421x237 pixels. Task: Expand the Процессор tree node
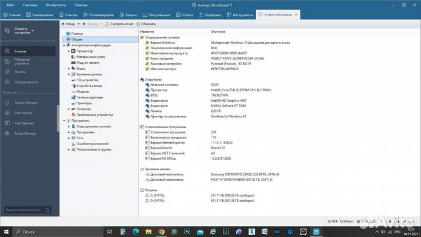click(x=69, y=51)
